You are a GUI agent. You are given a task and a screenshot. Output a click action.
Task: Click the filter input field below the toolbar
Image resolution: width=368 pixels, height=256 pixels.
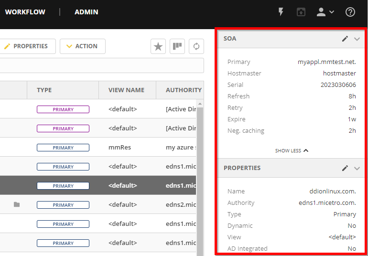click(x=101, y=65)
